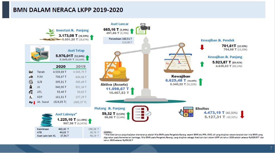Click the green arrow next to Investasi Jk. Panjang

point(92,37)
